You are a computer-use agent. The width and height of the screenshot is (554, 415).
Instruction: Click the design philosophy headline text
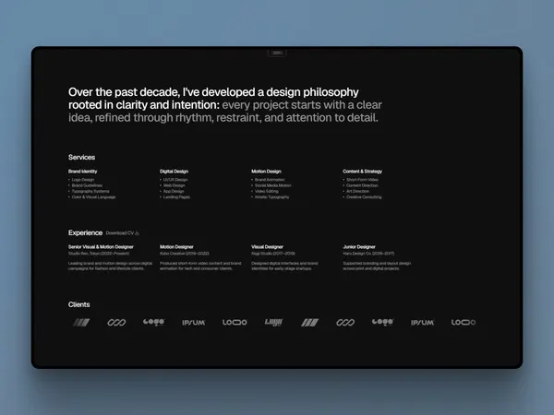coord(225,105)
